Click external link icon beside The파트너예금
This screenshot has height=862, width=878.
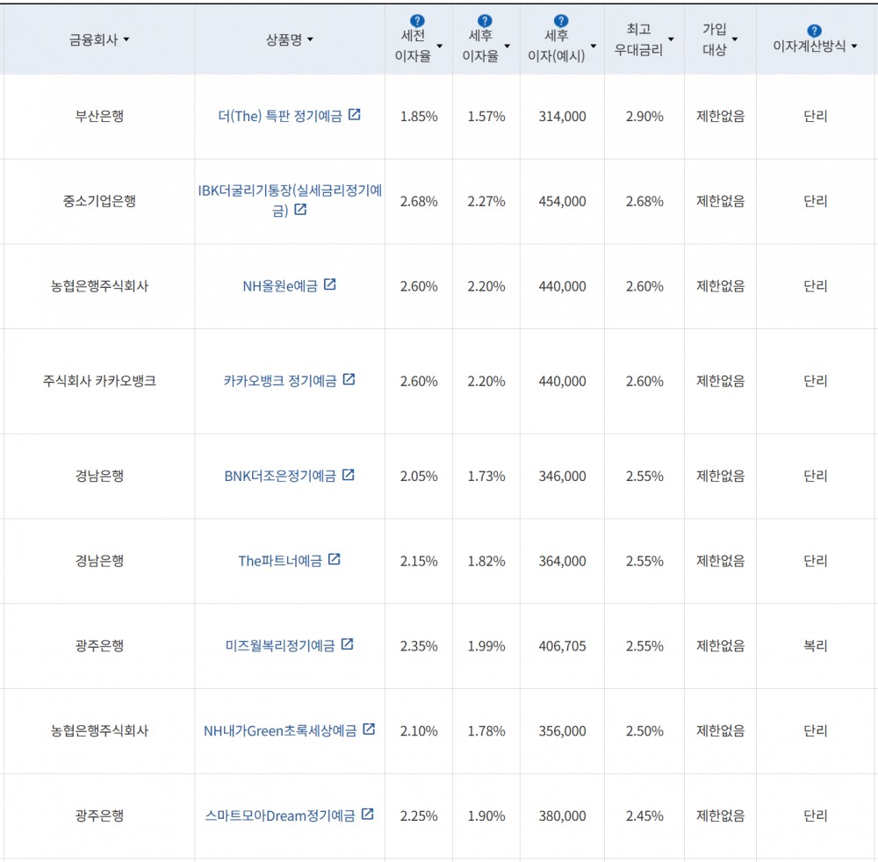pos(334,559)
